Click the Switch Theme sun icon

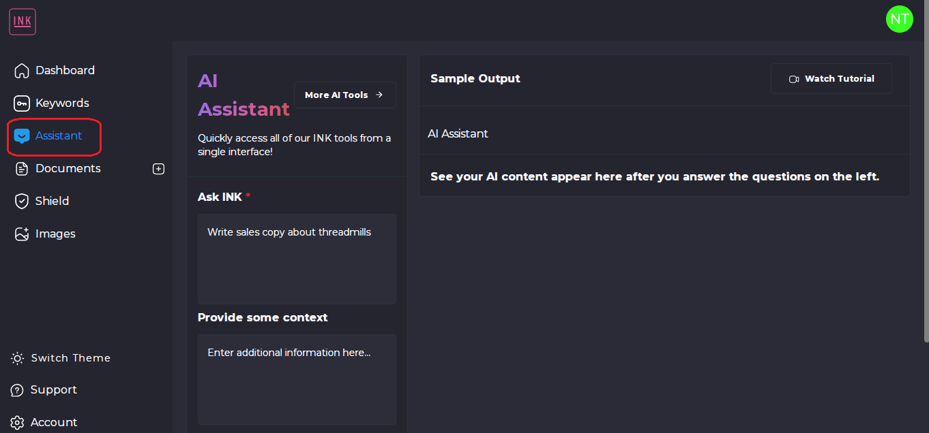(x=18, y=358)
